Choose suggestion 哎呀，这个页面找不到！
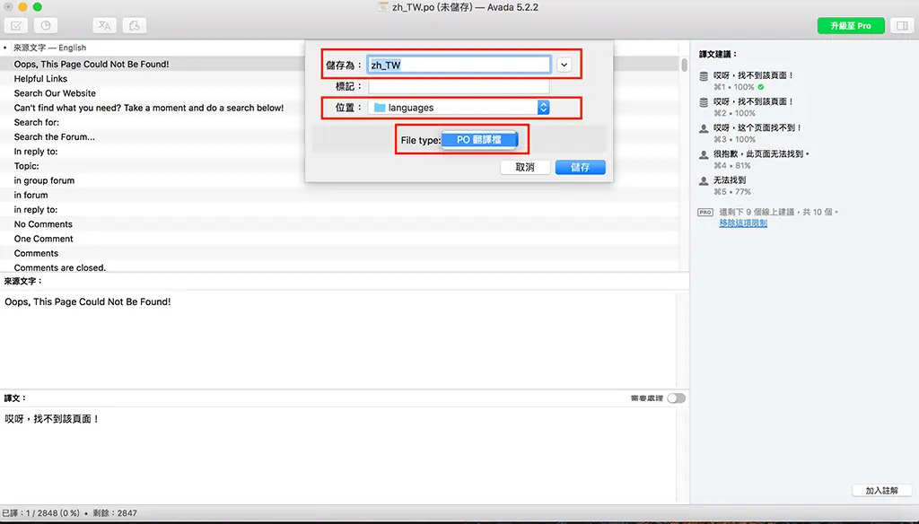The height and width of the screenshot is (524, 919). [757, 127]
